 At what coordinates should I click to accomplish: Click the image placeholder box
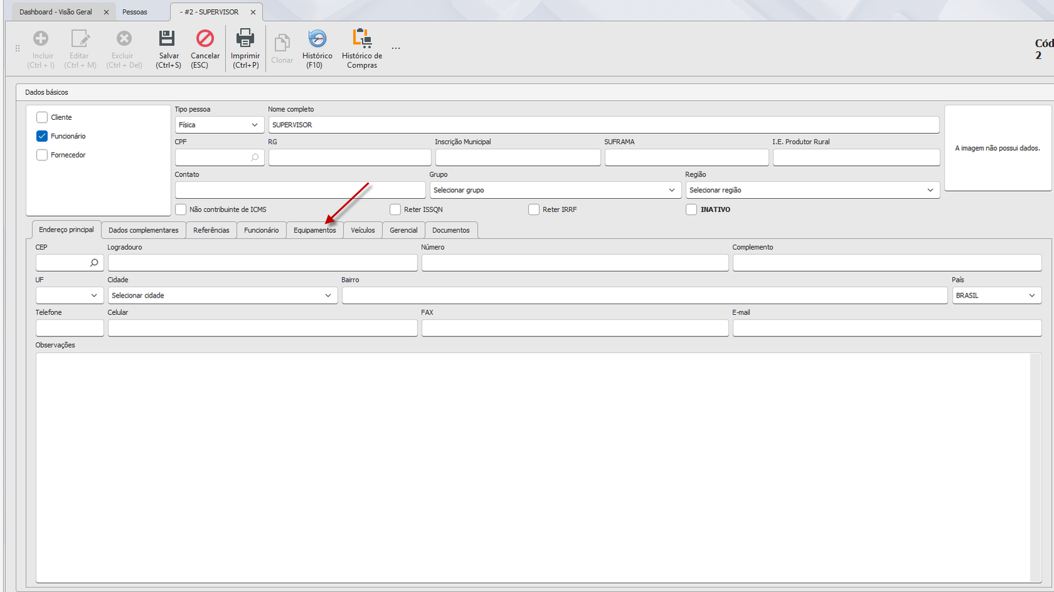coord(998,148)
